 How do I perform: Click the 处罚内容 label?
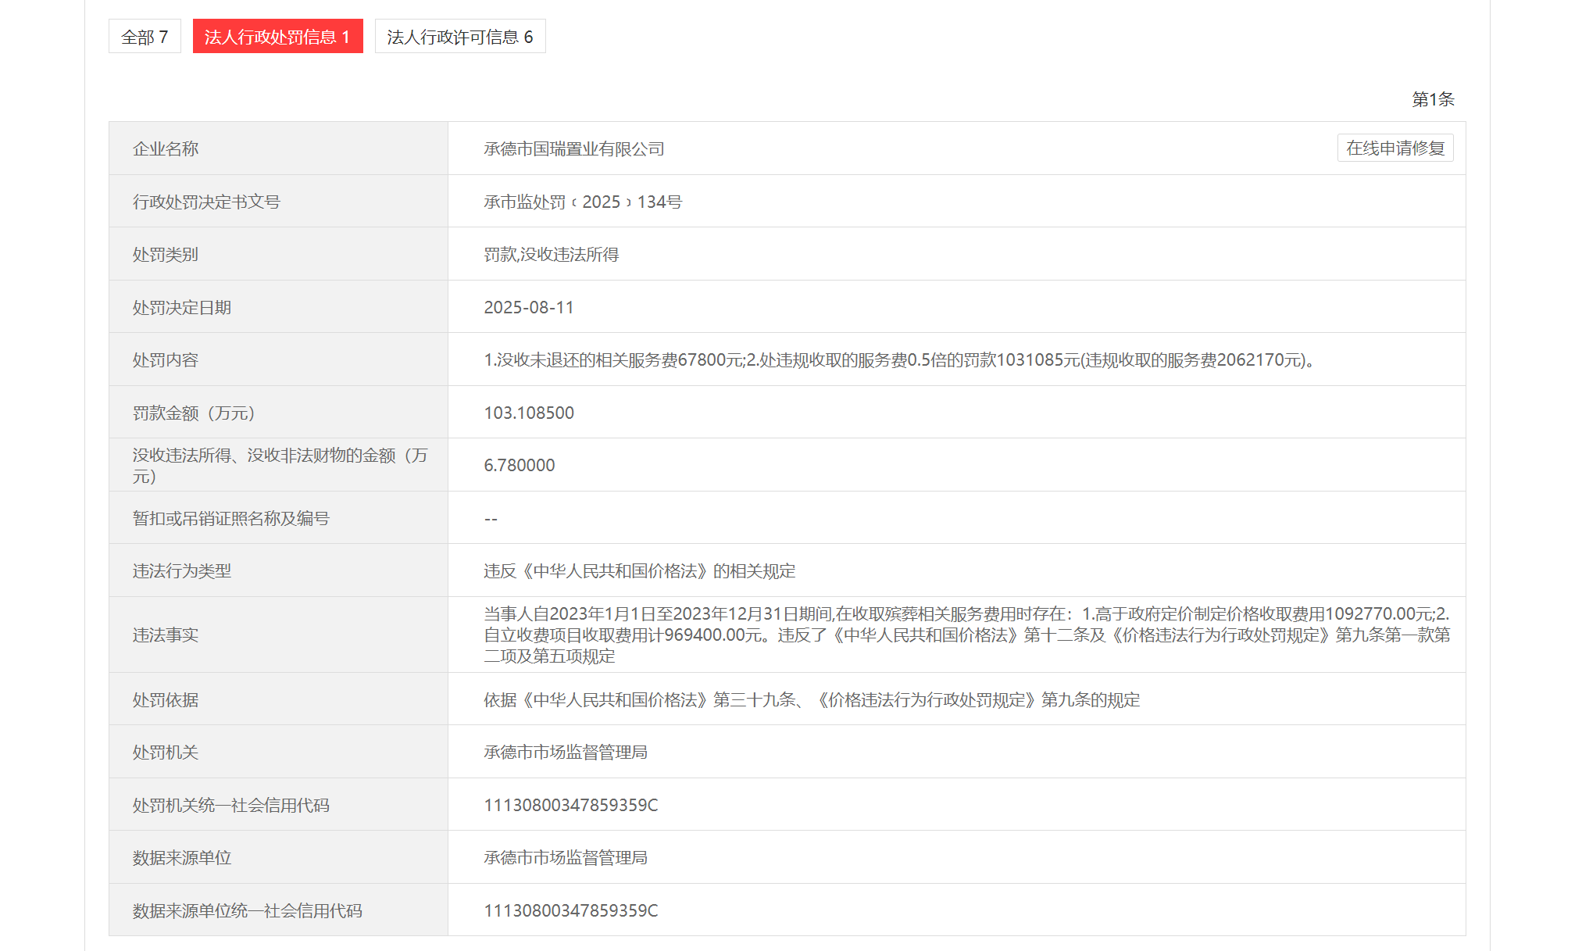(x=166, y=360)
